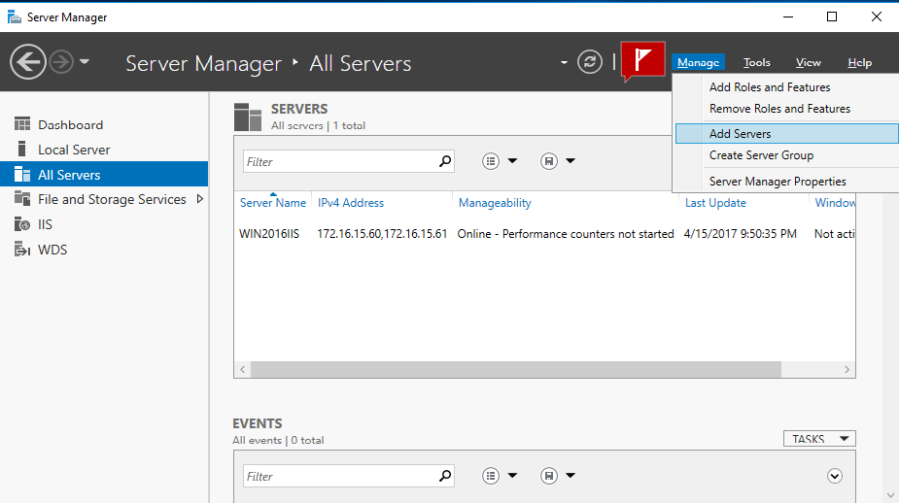
Task: Open dropdown arrow beside Events list options
Action: coord(512,475)
